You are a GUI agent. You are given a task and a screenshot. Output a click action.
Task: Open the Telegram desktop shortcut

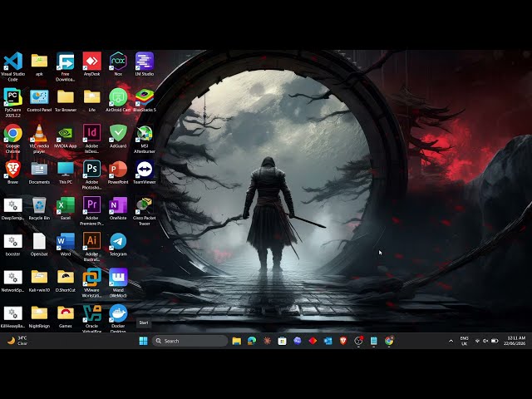click(x=118, y=244)
